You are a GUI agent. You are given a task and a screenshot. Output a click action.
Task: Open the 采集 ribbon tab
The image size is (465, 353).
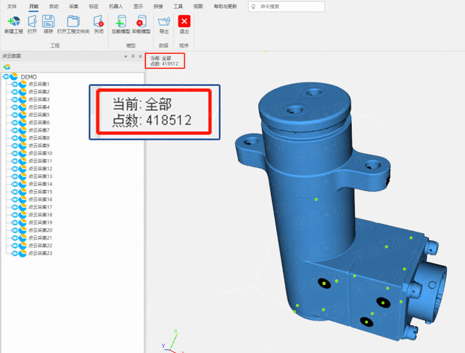tap(74, 6)
